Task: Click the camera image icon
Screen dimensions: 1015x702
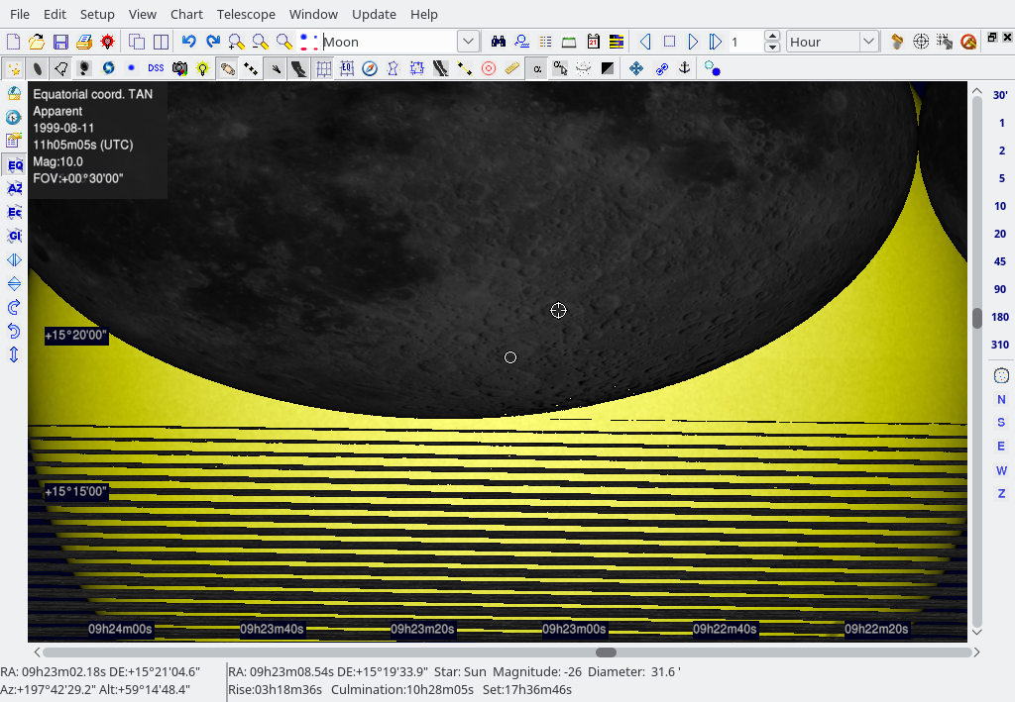Action: pyautogui.click(x=180, y=68)
